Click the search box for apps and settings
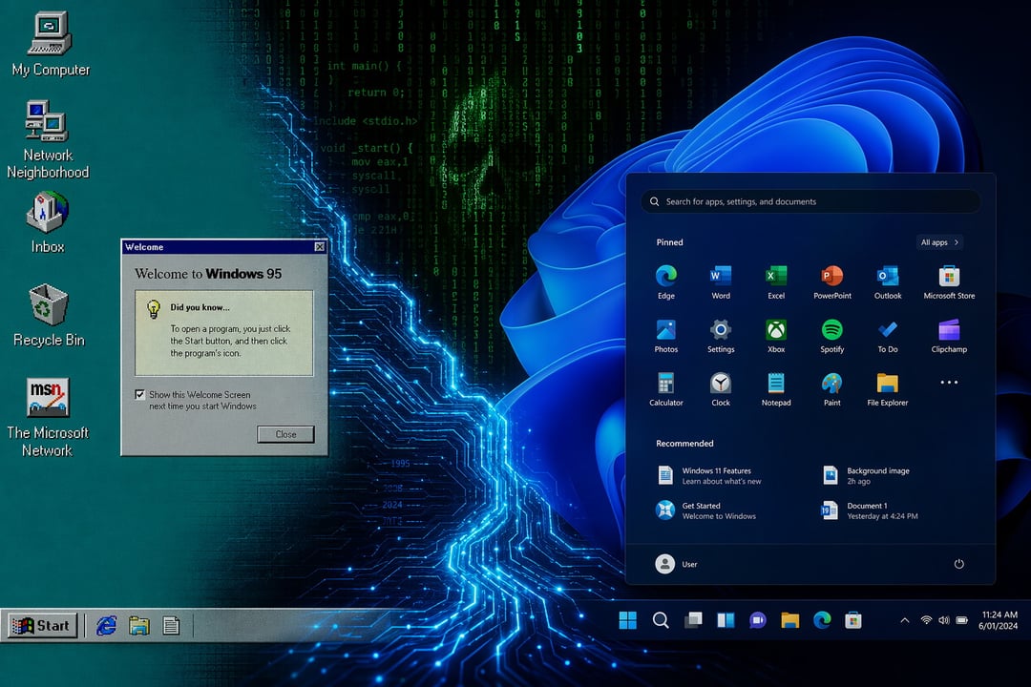This screenshot has height=687, width=1031. click(810, 202)
